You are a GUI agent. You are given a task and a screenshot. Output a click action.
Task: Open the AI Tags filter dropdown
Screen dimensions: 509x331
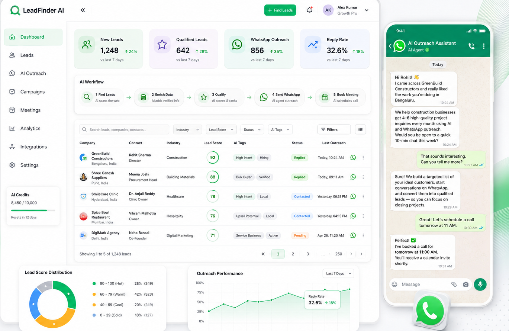[x=280, y=129]
